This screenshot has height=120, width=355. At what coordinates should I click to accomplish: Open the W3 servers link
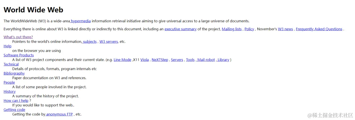click(109, 42)
